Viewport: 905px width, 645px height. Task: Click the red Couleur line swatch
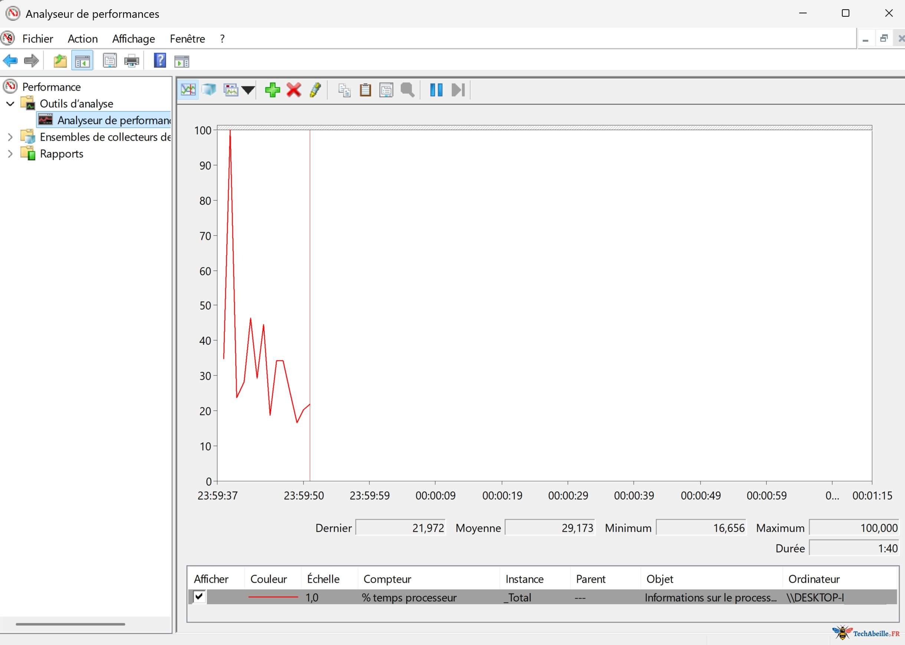[x=273, y=597]
